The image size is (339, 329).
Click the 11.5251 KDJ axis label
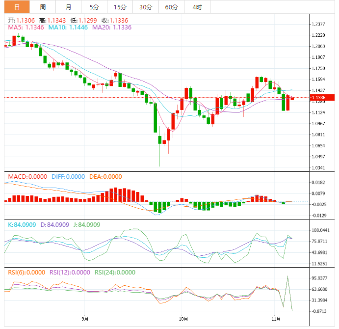pos(319,264)
